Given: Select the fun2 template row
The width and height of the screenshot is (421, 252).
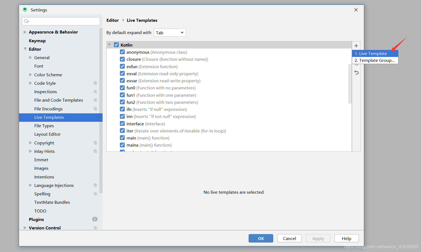Looking at the screenshot, I should [x=229, y=102].
